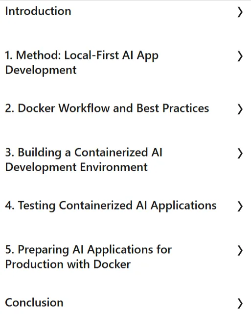
Task: Click the word Development under Method heading
Action: (x=41, y=70)
